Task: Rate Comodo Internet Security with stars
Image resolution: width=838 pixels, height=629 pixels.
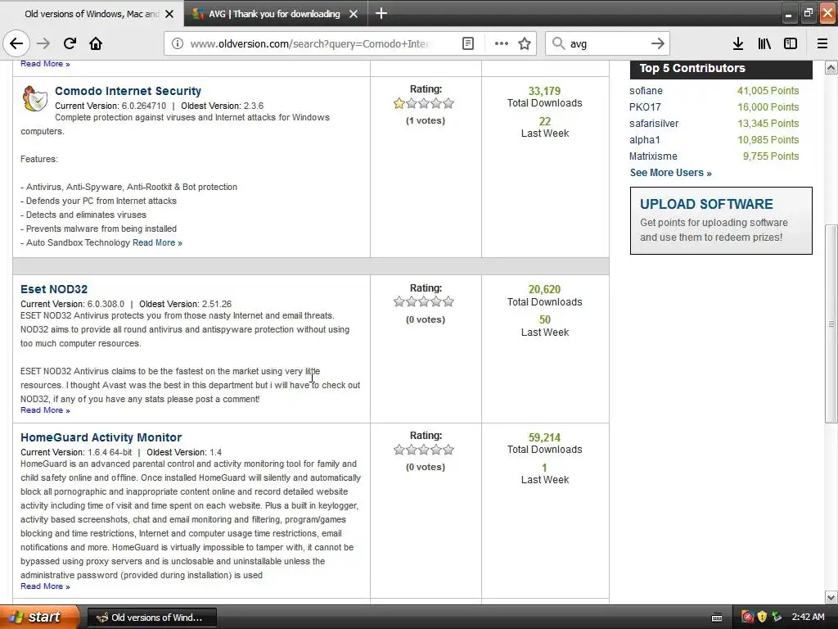Action: (424, 103)
